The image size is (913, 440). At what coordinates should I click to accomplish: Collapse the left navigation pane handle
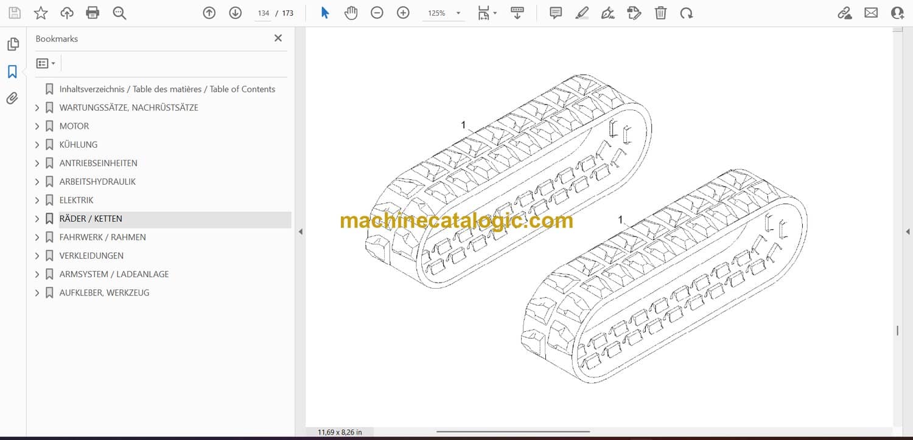click(300, 232)
